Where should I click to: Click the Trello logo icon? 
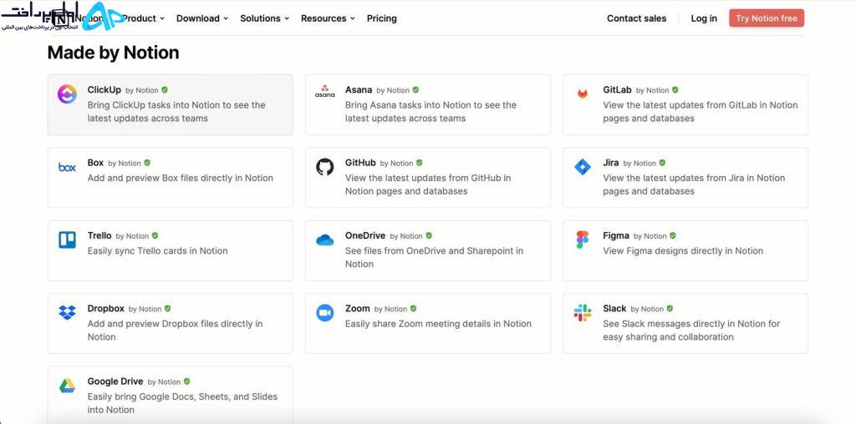point(67,240)
